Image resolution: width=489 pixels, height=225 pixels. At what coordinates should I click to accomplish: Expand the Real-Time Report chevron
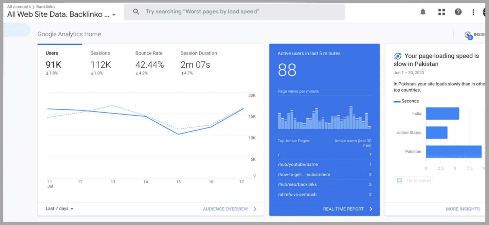click(371, 209)
